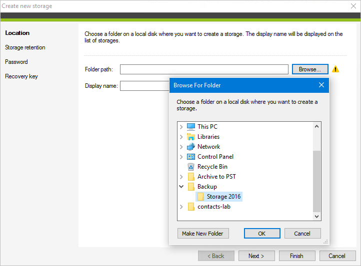Click the Finish button
The height and width of the screenshot is (266, 361).
297,256
